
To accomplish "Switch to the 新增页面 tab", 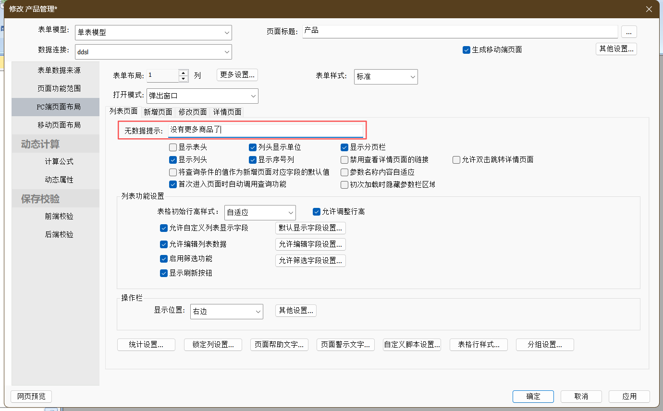I will [158, 112].
